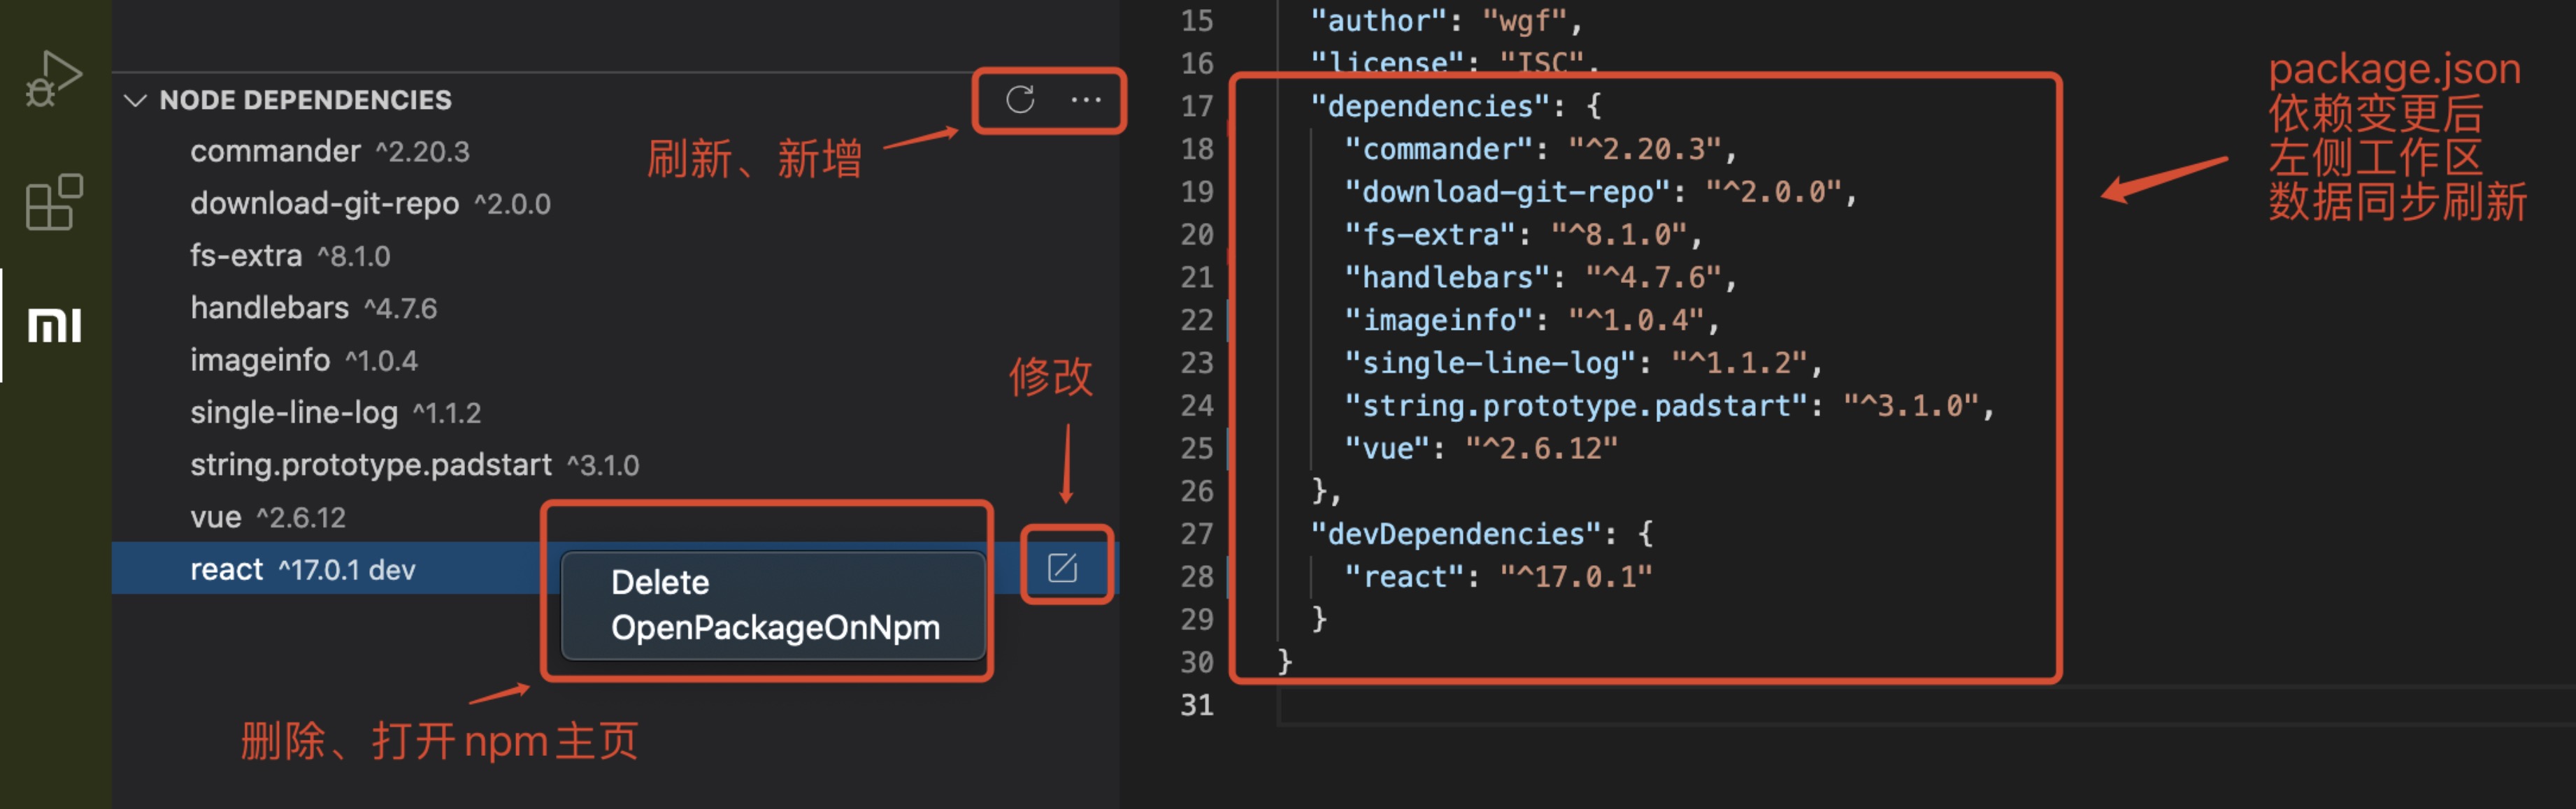Click line number 17 in gutter
The height and width of the screenshot is (809, 2576).
(x=1197, y=106)
